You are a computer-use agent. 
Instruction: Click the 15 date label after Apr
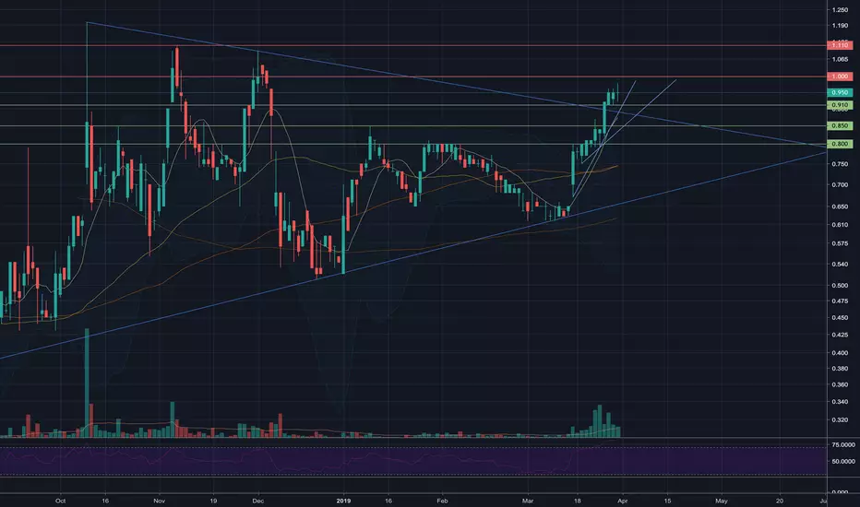[x=667, y=501]
